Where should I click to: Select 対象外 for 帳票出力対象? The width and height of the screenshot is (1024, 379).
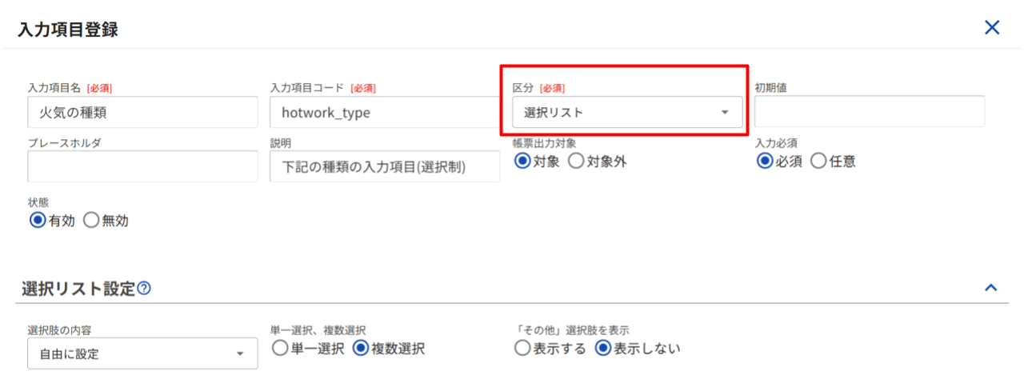576,161
